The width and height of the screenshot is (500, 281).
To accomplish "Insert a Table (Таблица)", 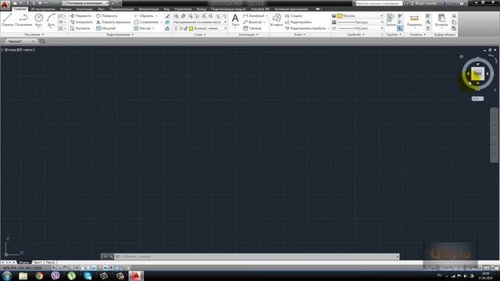I will pos(252,28).
